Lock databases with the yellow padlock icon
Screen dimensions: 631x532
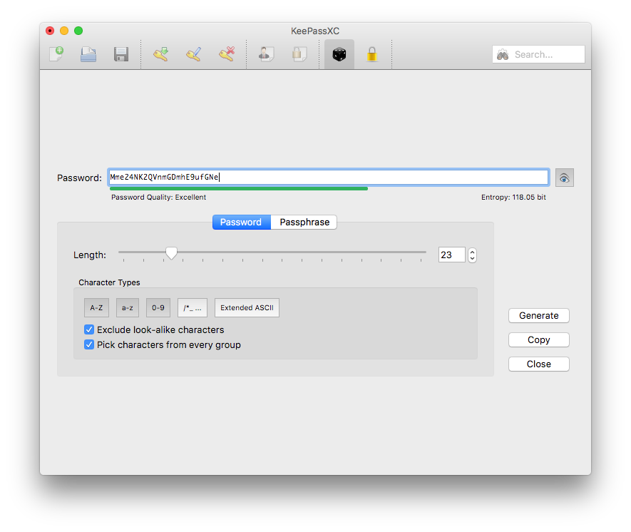(372, 54)
